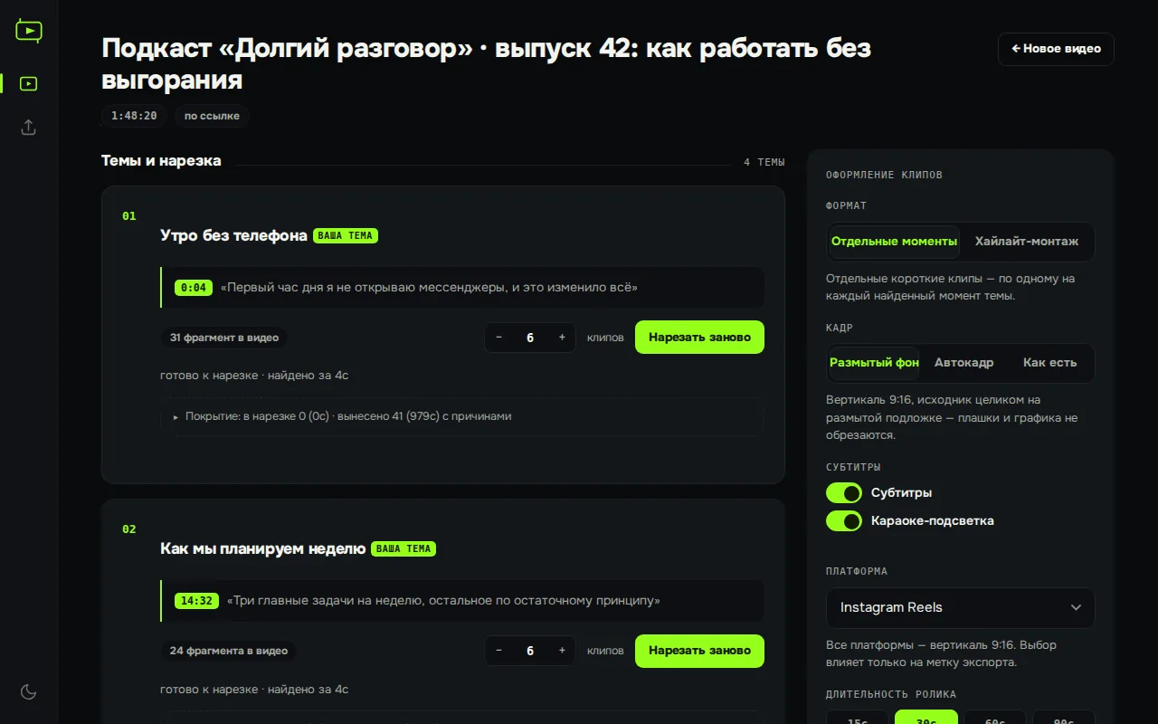Click the «Новое видео» button
The width and height of the screenshot is (1158, 724).
[1056, 49]
